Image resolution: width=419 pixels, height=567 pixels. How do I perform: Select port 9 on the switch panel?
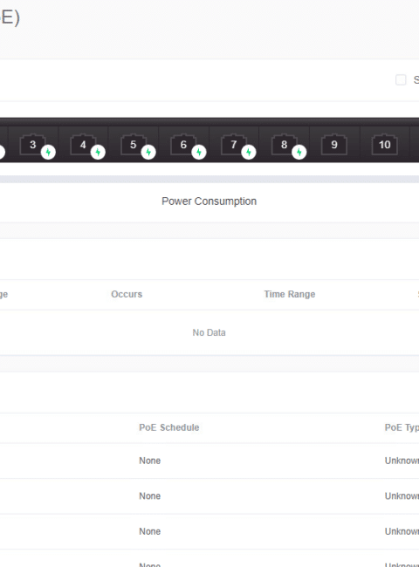click(334, 145)
